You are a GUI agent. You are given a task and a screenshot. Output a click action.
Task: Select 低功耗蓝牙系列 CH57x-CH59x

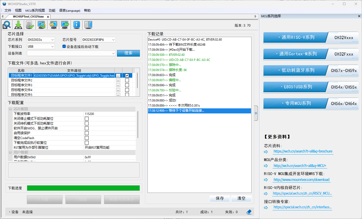pos(311,71)
